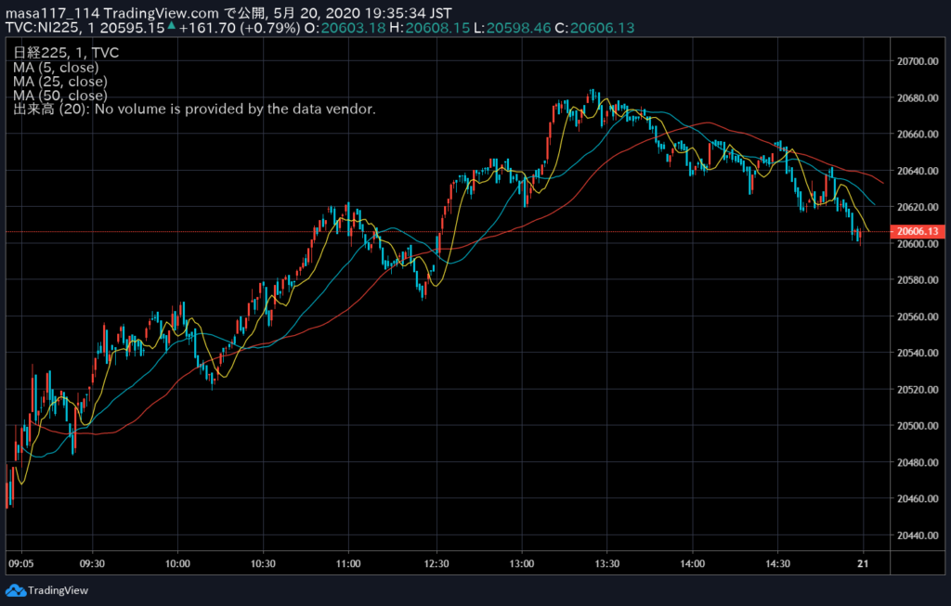Open the TradingView text link at bottom
The width and height of the screenshot is (951, 606).
pyautogui.click(x=58, y=590)
